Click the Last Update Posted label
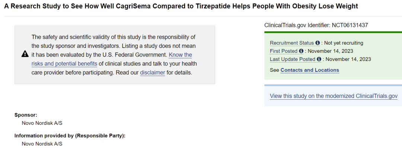 (x=293, y=59)
